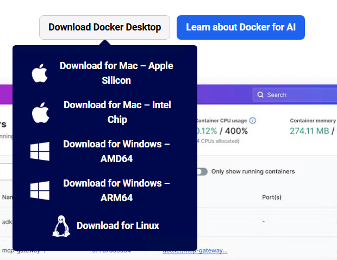Open Learn about Docker for AI

[x=240, y=27]
